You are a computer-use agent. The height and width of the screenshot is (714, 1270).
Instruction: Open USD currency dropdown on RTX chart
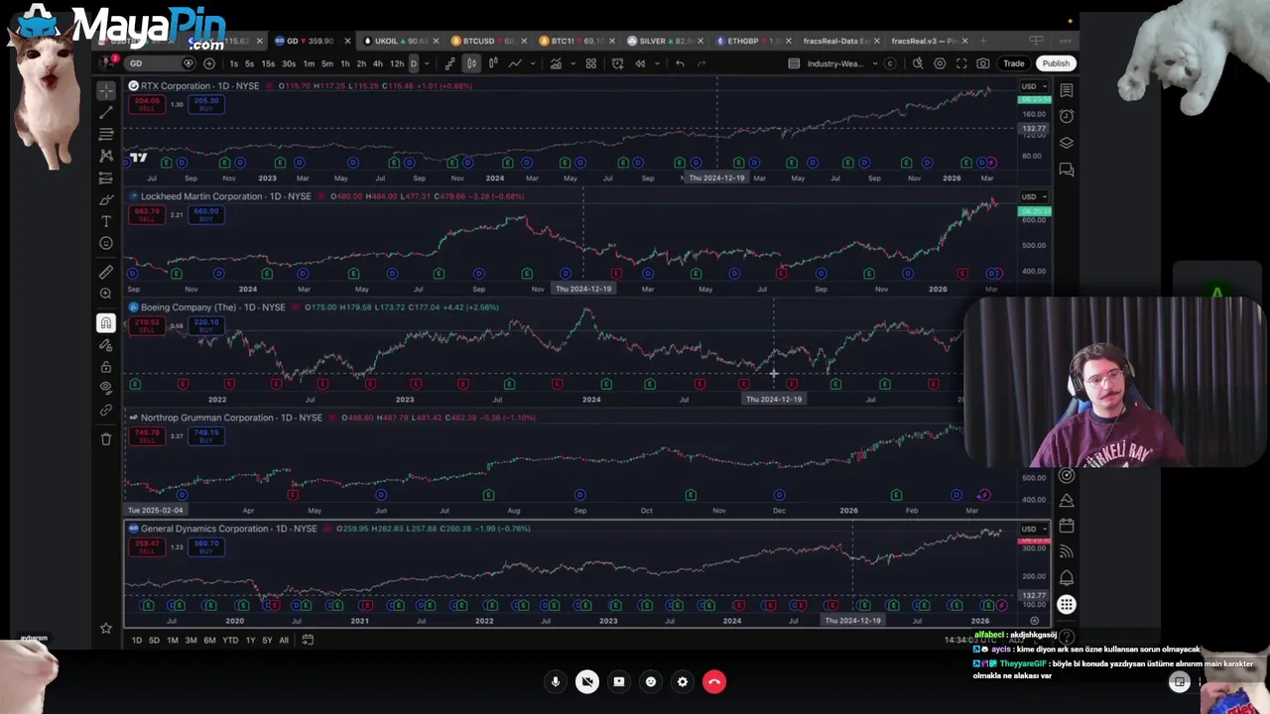point(1033,86)
